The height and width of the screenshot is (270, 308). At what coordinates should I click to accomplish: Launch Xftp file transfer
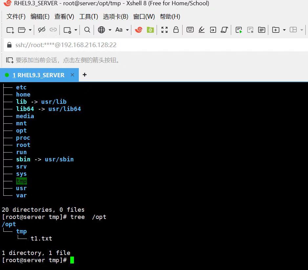150,30
